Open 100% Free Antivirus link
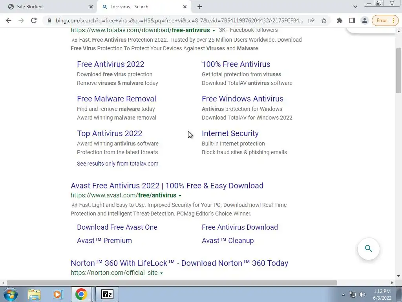The height and width of the screenshot is (302, 402). [x=236, y=64]
